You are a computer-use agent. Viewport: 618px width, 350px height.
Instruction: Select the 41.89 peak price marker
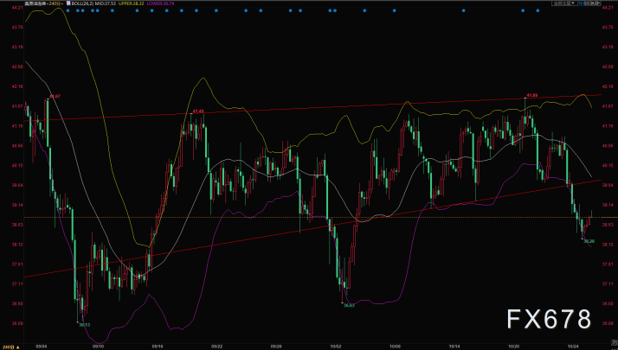click(x=532, y=94)
